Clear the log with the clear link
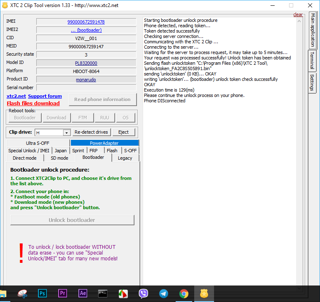 (298, 15)
